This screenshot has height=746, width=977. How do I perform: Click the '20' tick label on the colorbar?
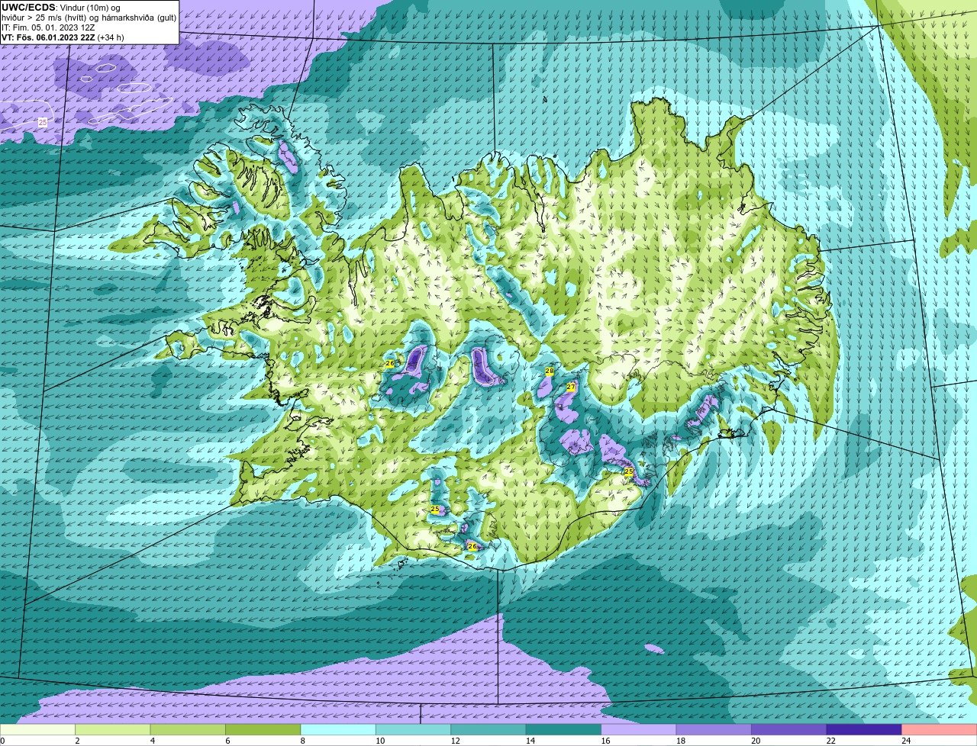click(x=756, y=741)
